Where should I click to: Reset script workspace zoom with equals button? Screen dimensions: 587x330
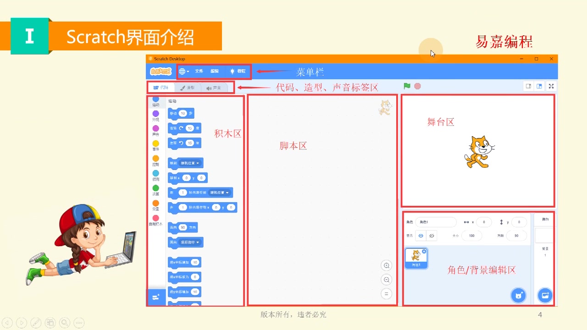[387, 294]
